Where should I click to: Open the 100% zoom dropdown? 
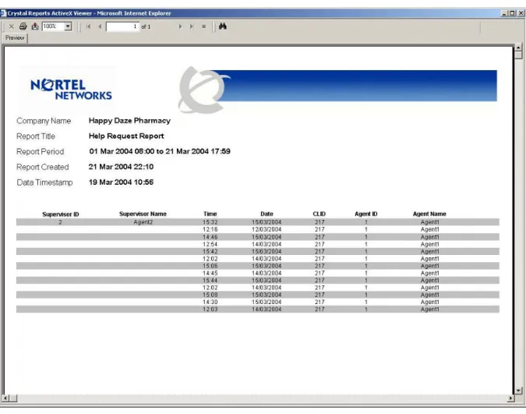[x=68, y=27]
